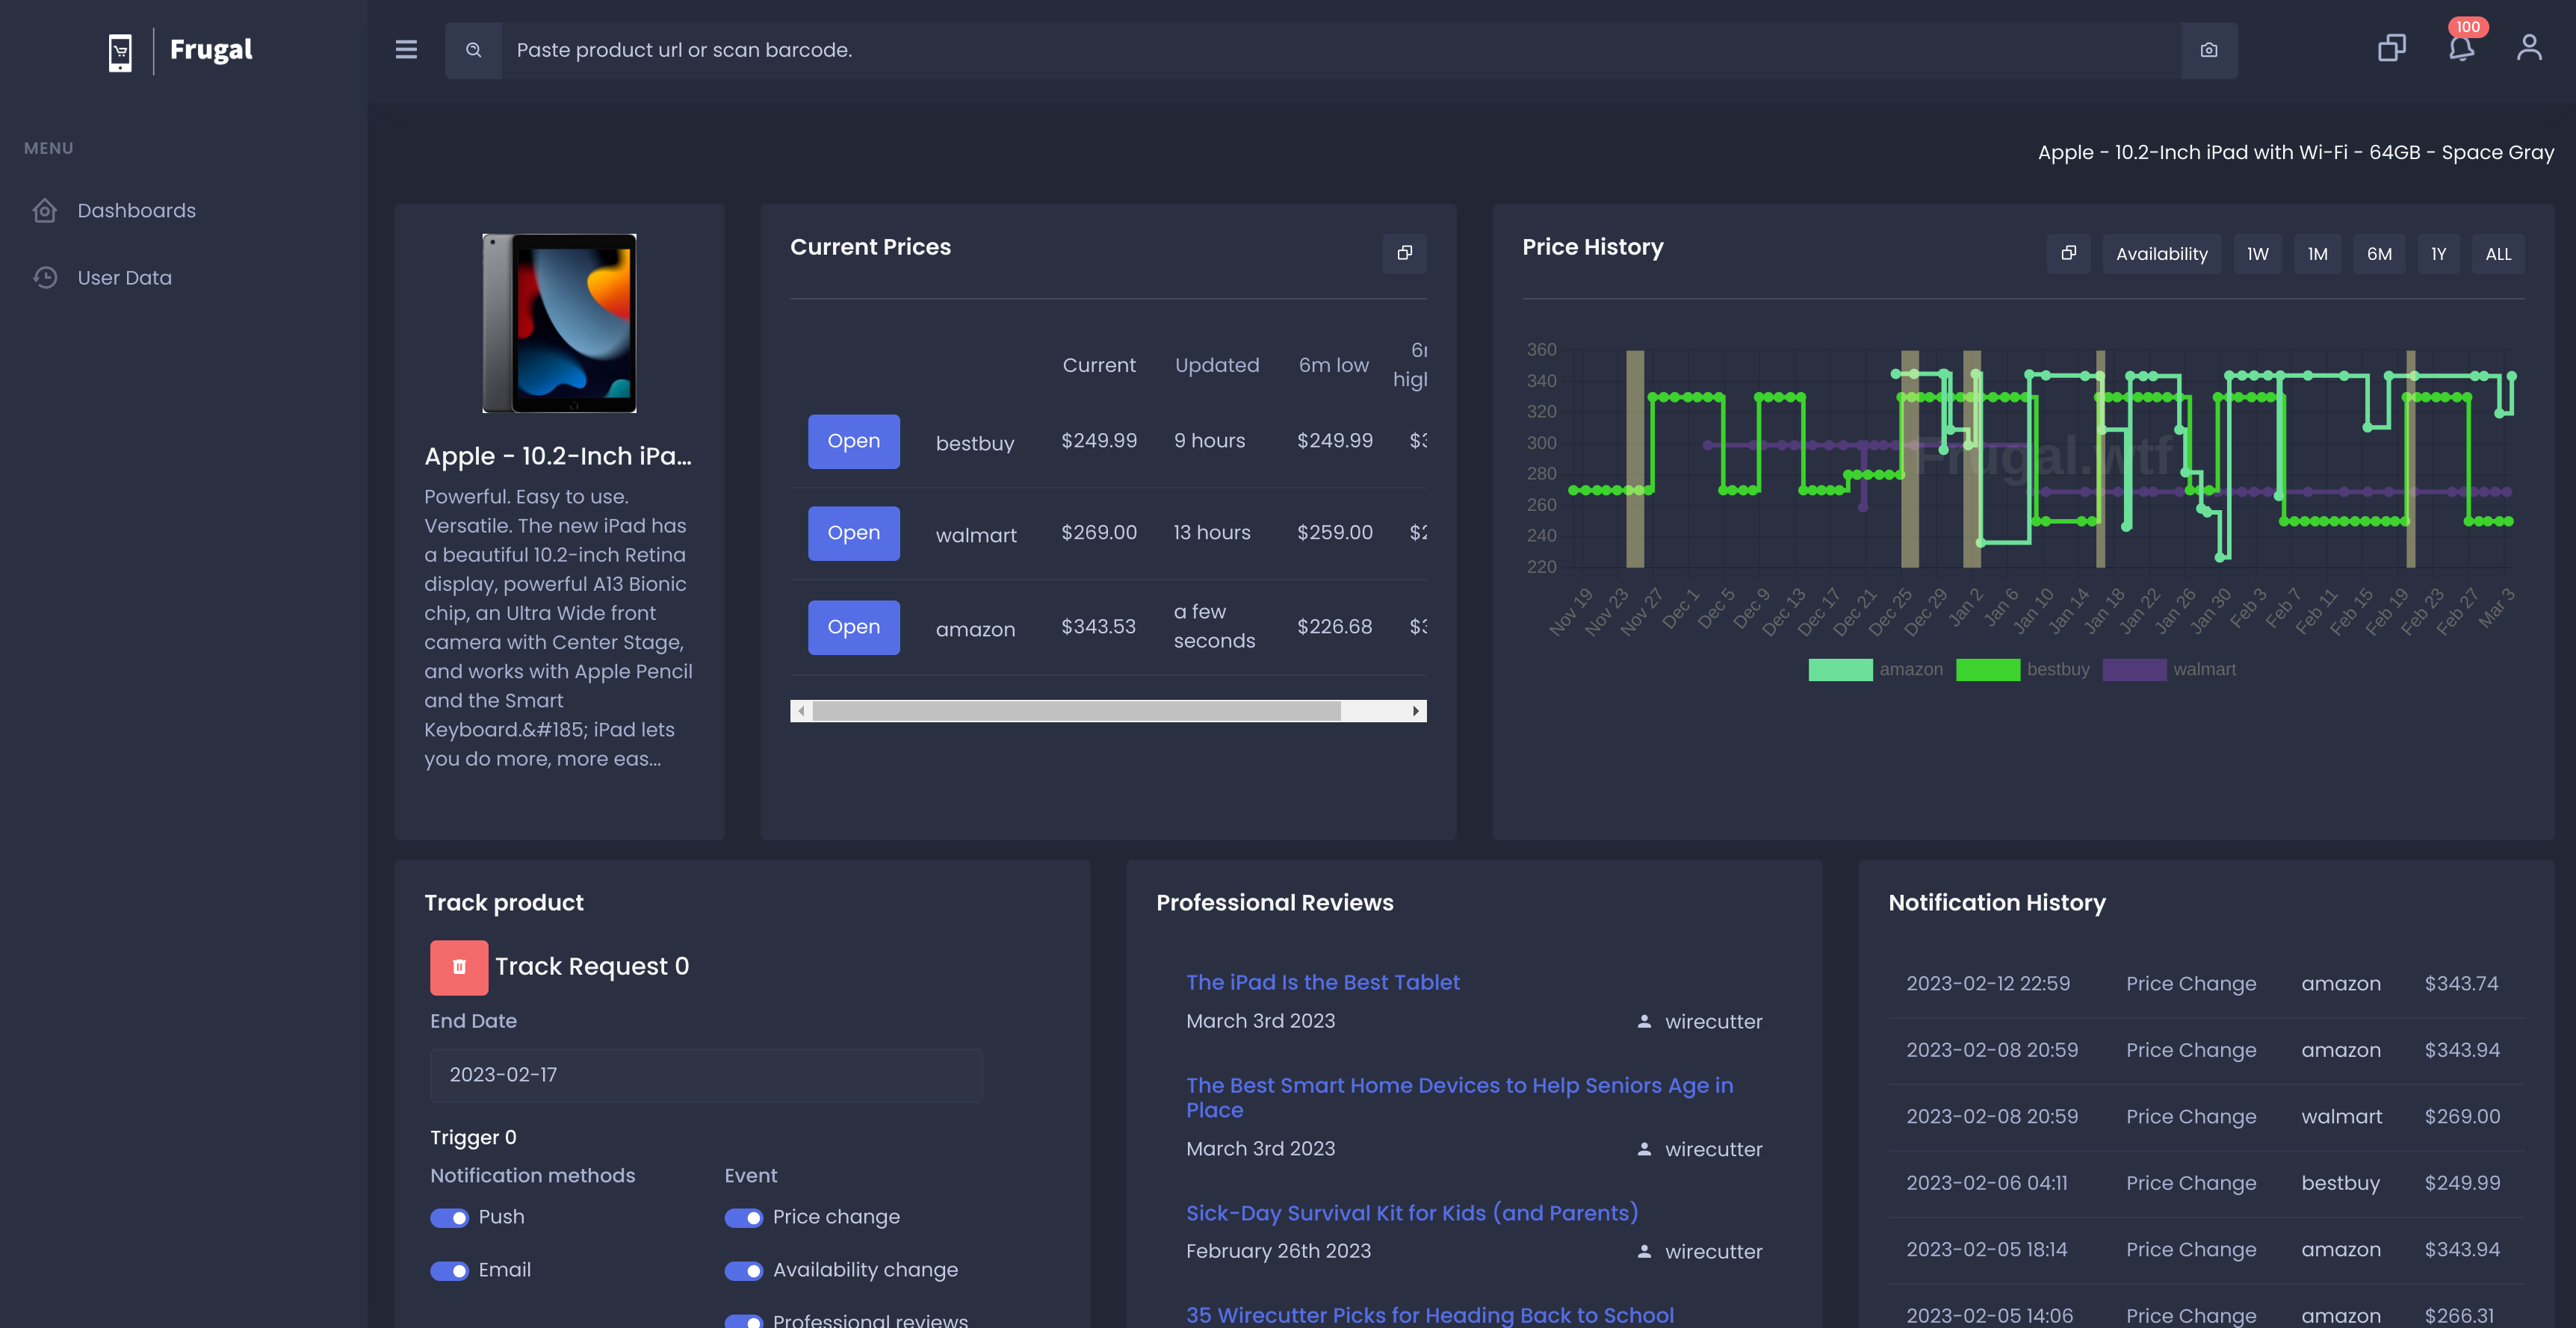Open the user profile icon
This screenshot has height=1328, width=2576.
point(2529,47)
